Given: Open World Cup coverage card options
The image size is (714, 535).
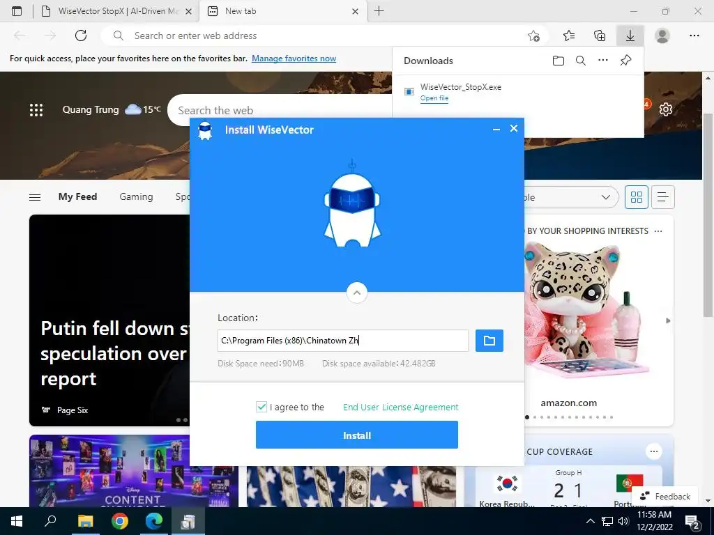Looking at the screenshot, I should [x=654, y=451].
